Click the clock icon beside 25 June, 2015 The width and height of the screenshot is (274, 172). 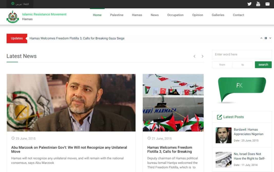[x=13, y=138]
